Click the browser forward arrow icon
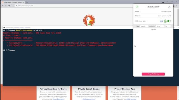The height and width of the screenshot is (100, 179). click(x=6, y=6)
